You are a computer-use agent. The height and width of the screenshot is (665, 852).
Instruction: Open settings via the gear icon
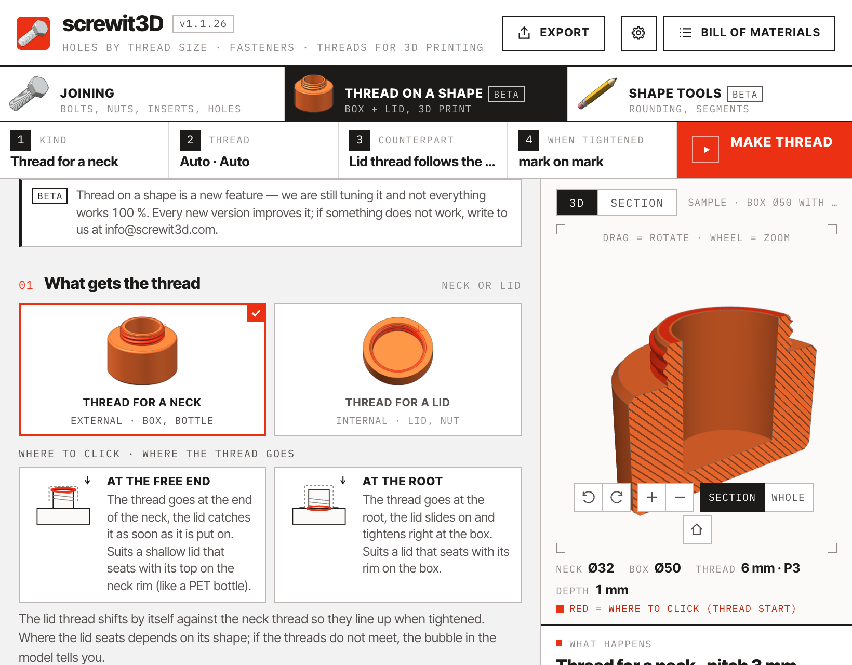pyautogui.click(x=638, y=33)
